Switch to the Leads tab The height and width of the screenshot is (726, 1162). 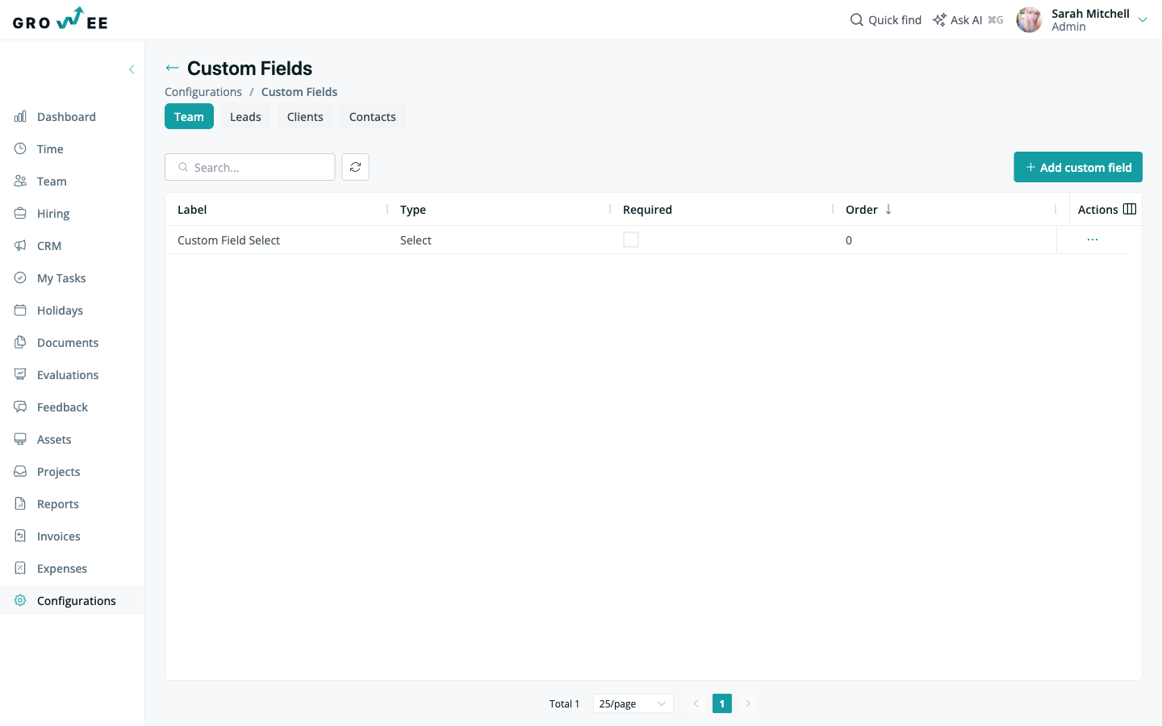[245, 116]
